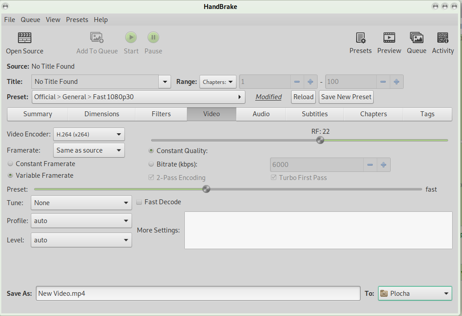Open the Presets panel icon
462x316 pixels.
[x=361, y=38]
